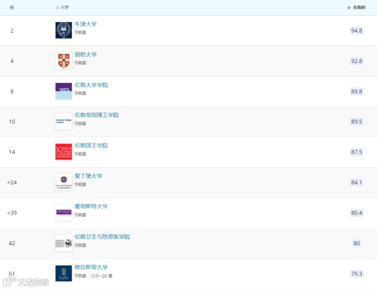Click the location pin under 剑桥大学
377x289 pixels.
76,63
